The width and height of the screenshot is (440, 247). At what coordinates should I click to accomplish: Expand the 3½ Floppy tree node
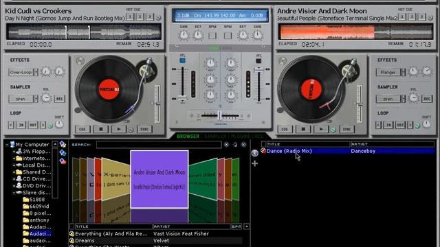tap(14, 152)
